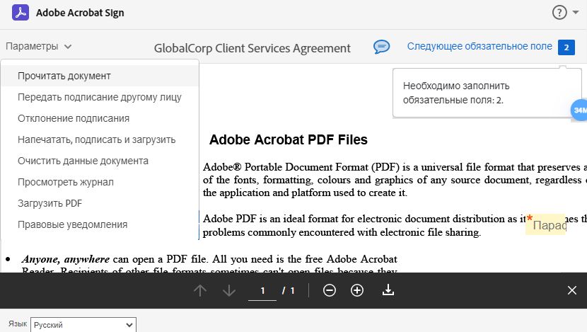
Task: Click the yellow required signature field
Action: 547,225
